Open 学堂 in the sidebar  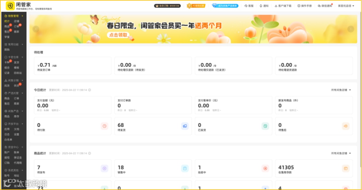(x=7, y=37)
